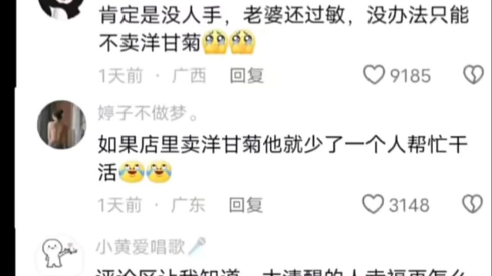This screenshot has height=276, width=492.
Task: Select the username 小黄爱唱歌
Action: (140, 247)
